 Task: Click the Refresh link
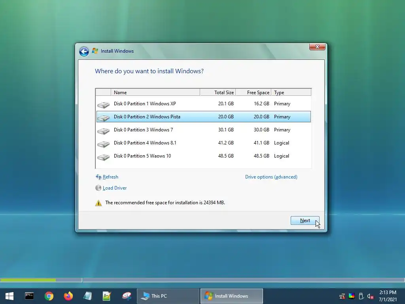[x=110, y=177]
